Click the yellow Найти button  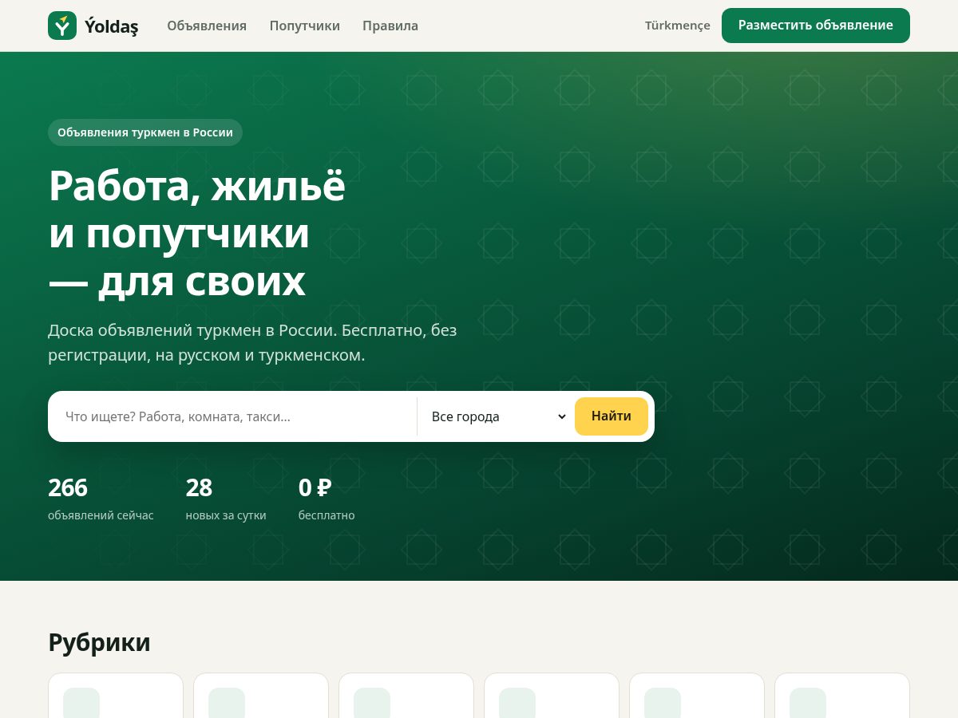click(x=612, y=416)
